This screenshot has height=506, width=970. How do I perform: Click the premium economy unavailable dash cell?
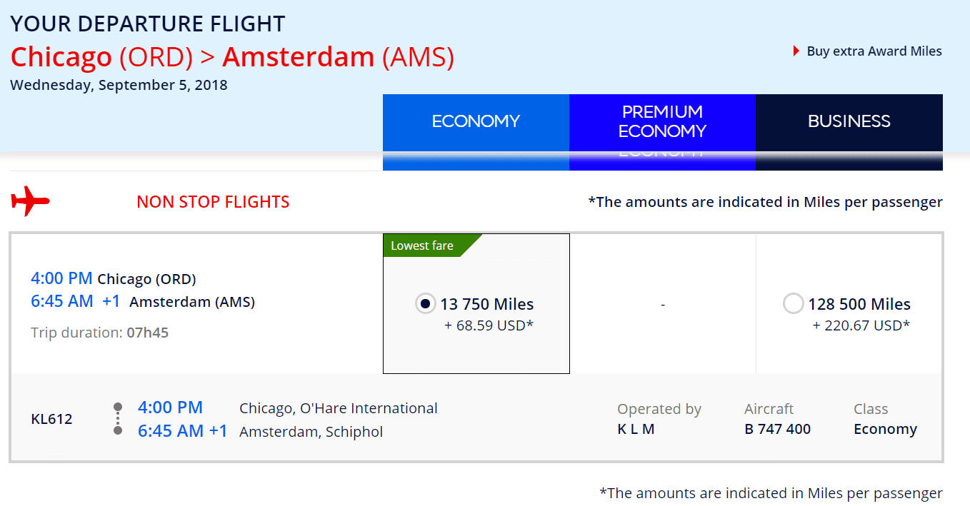pos(663,305)
